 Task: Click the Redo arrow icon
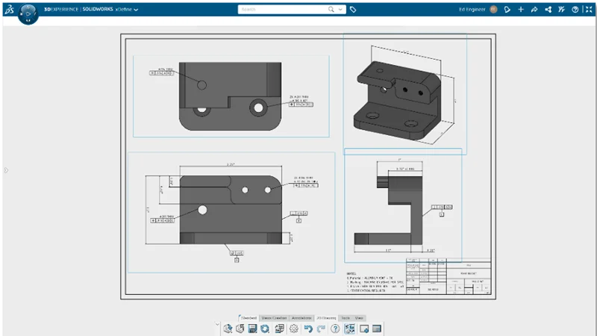pos(321,329)
